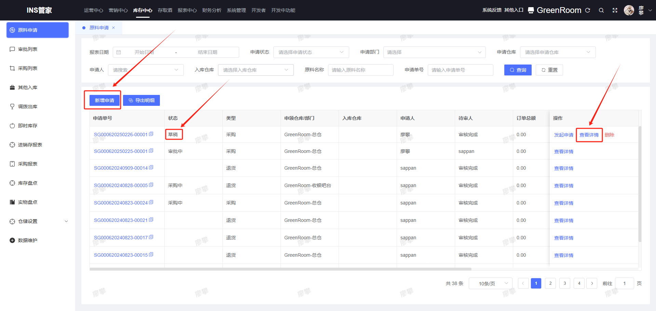Click the 前往 page number input
The height and width of the screenshot is (311, 656).
(625, 283)
